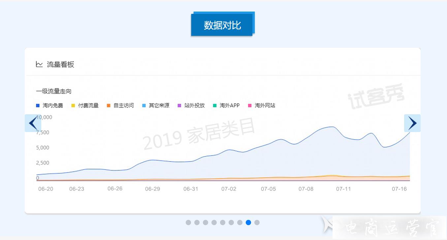Click the 06-26 date label
The width and height of the screenshot is (447, 240).
[115, 189]
